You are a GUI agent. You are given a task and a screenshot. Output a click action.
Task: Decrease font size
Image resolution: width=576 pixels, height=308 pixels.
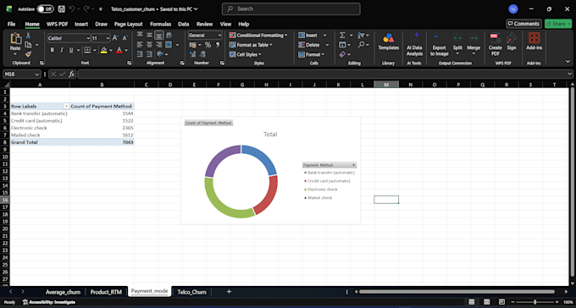coord(125,38)
